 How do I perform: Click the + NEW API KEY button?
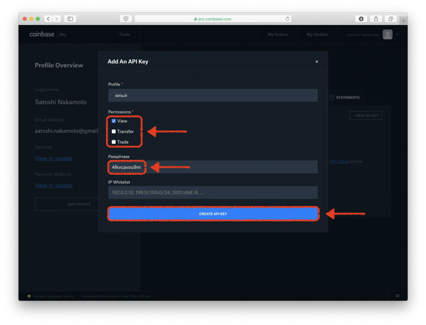(366, 116)
